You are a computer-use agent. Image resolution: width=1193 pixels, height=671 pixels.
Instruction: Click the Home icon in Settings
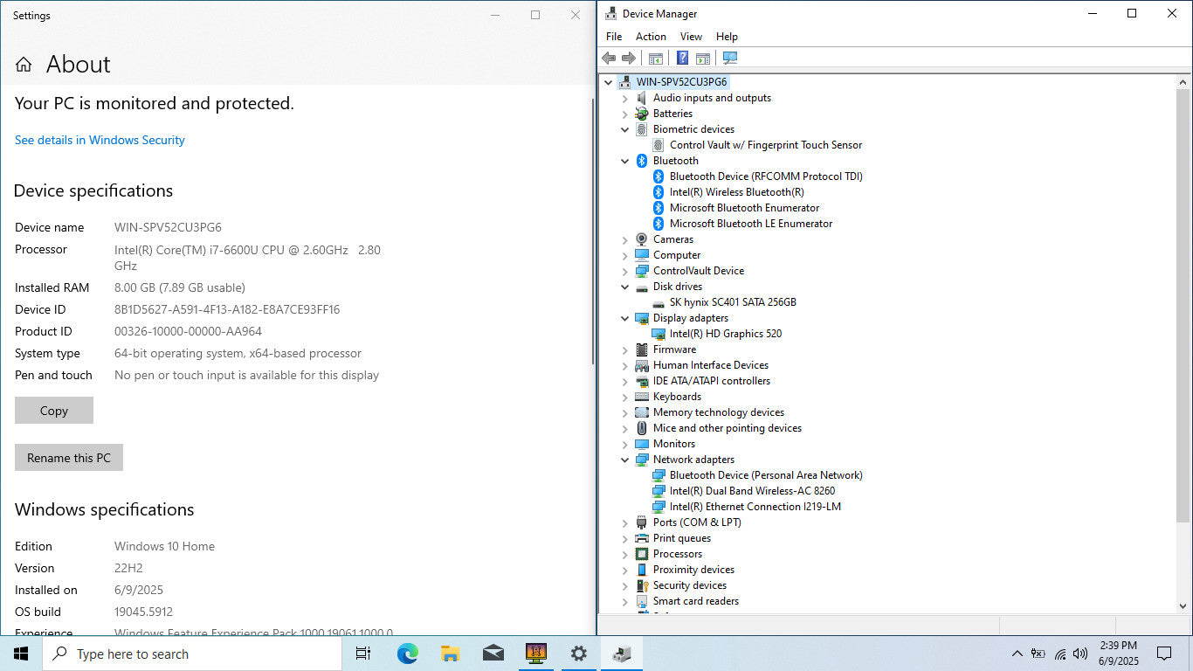(24, 65)
